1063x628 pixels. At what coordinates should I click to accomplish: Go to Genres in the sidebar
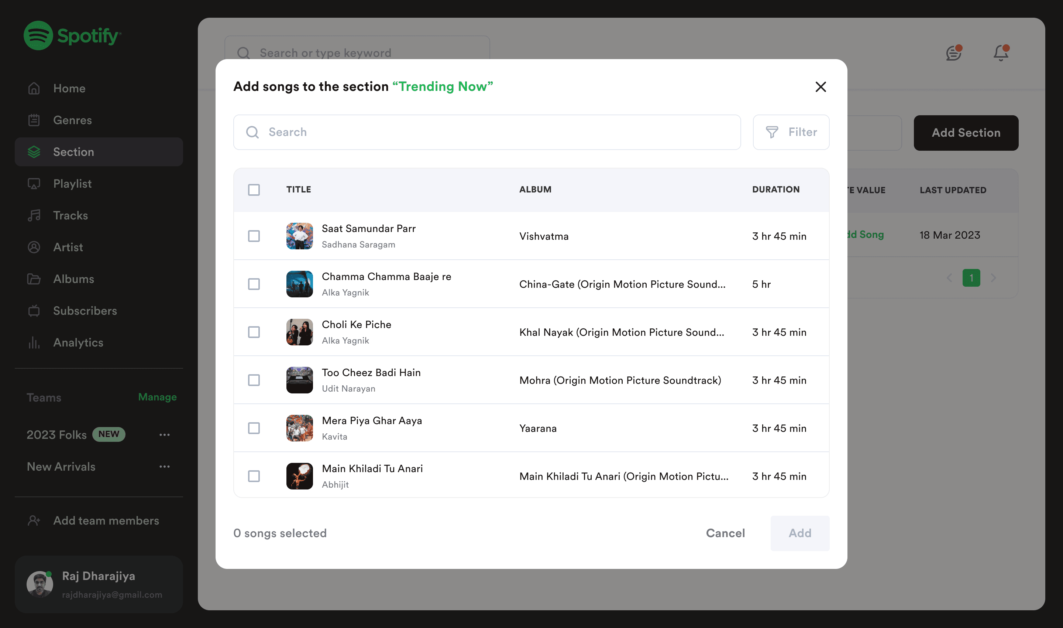pos(99,120)
